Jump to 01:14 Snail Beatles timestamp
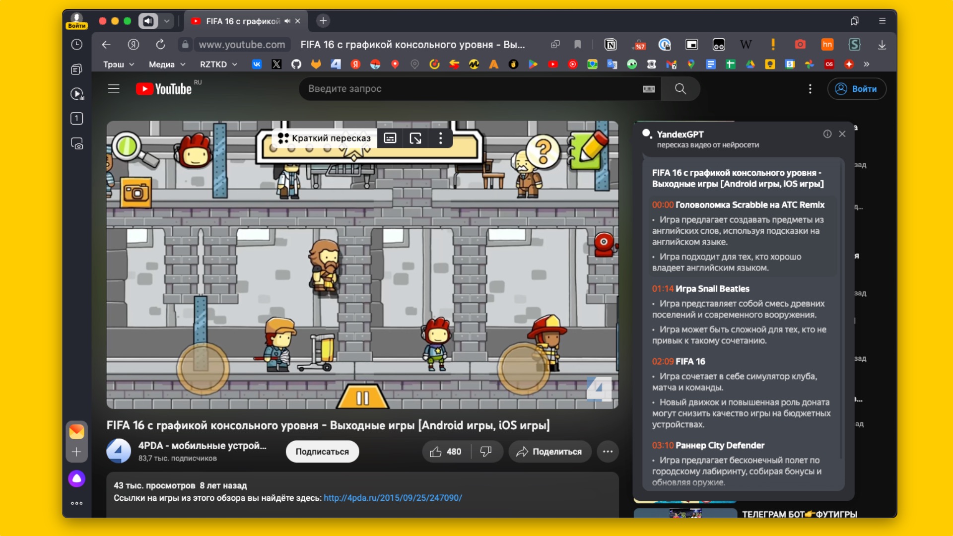Image resolution: width=953 pixels, height=536 pixels. coord(663,289)
